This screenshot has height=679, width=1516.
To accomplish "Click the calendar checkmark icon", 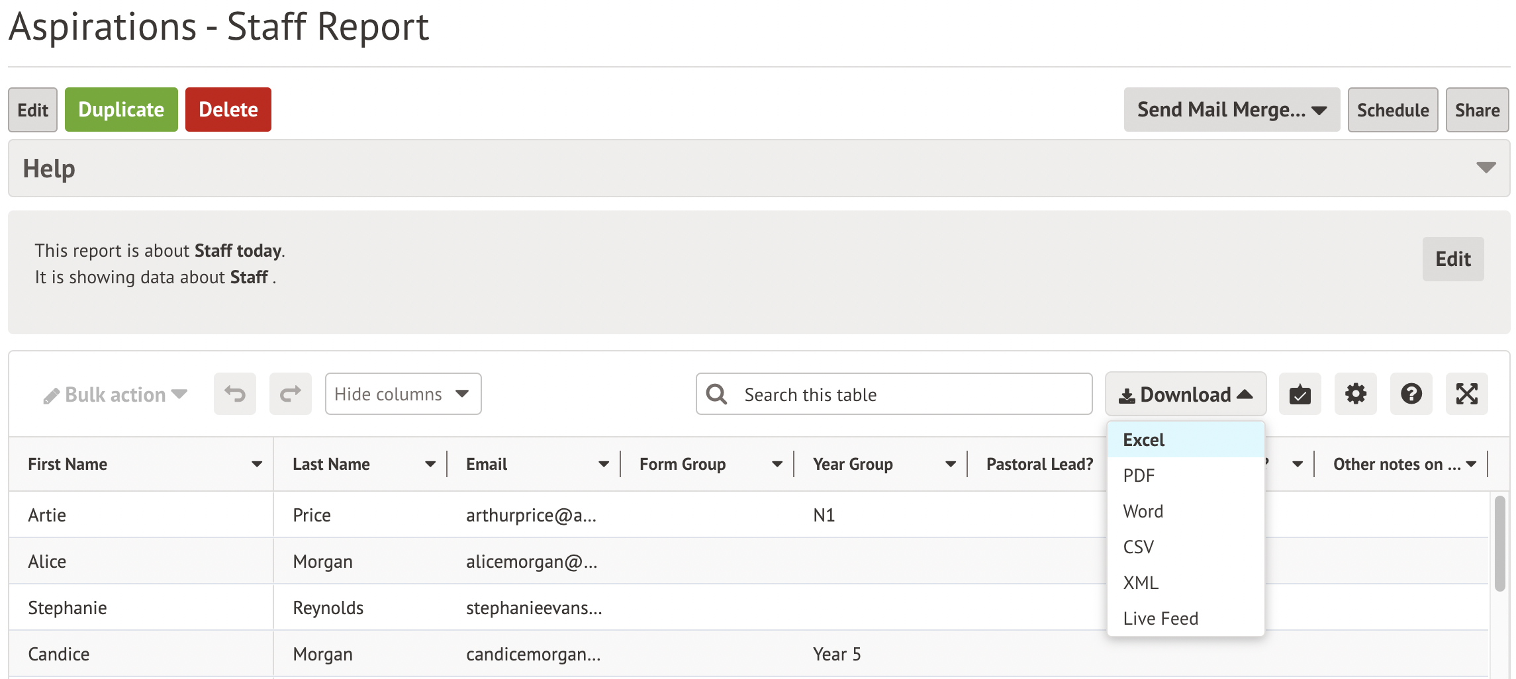I will [1300, 394].
